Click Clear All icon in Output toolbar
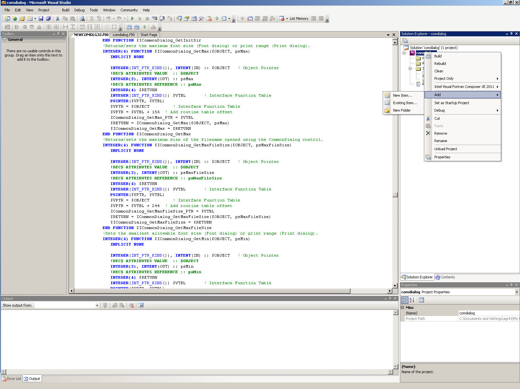 131,305
